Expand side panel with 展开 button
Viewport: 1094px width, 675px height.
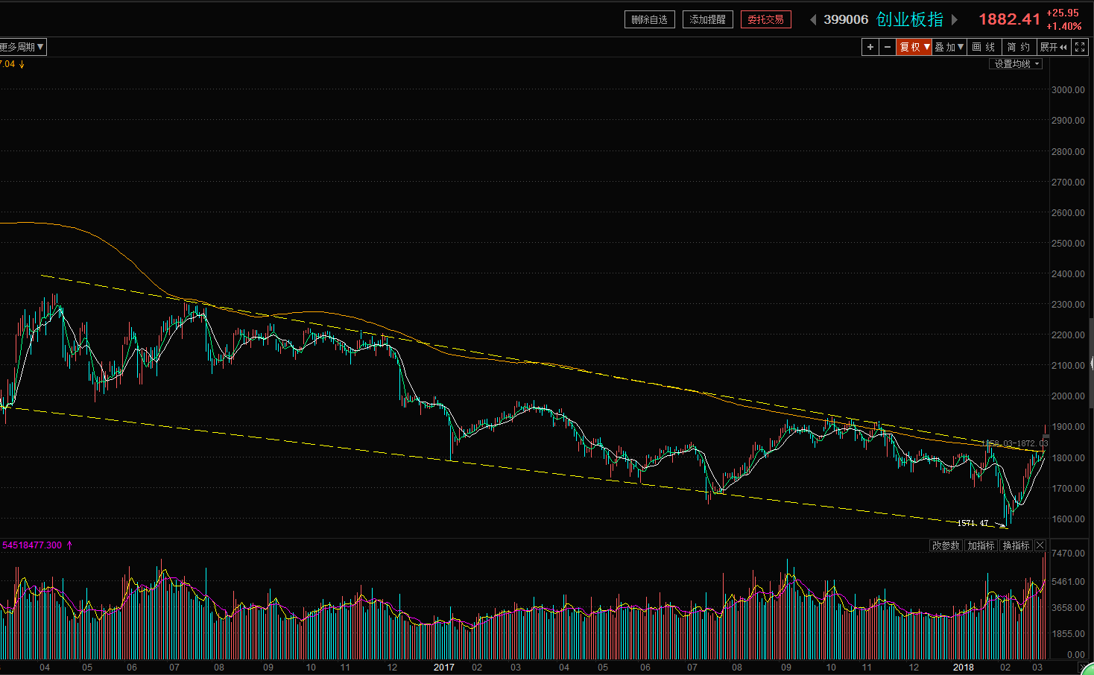1054,47
